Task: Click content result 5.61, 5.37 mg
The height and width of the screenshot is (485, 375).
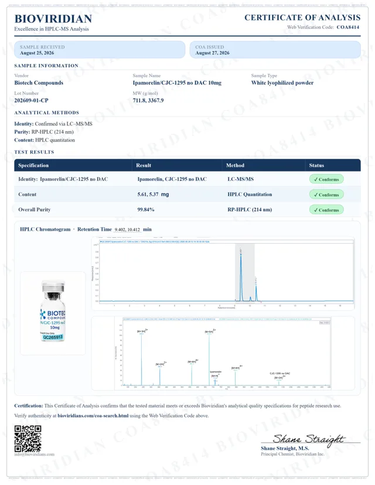Action: pos(153,194)
